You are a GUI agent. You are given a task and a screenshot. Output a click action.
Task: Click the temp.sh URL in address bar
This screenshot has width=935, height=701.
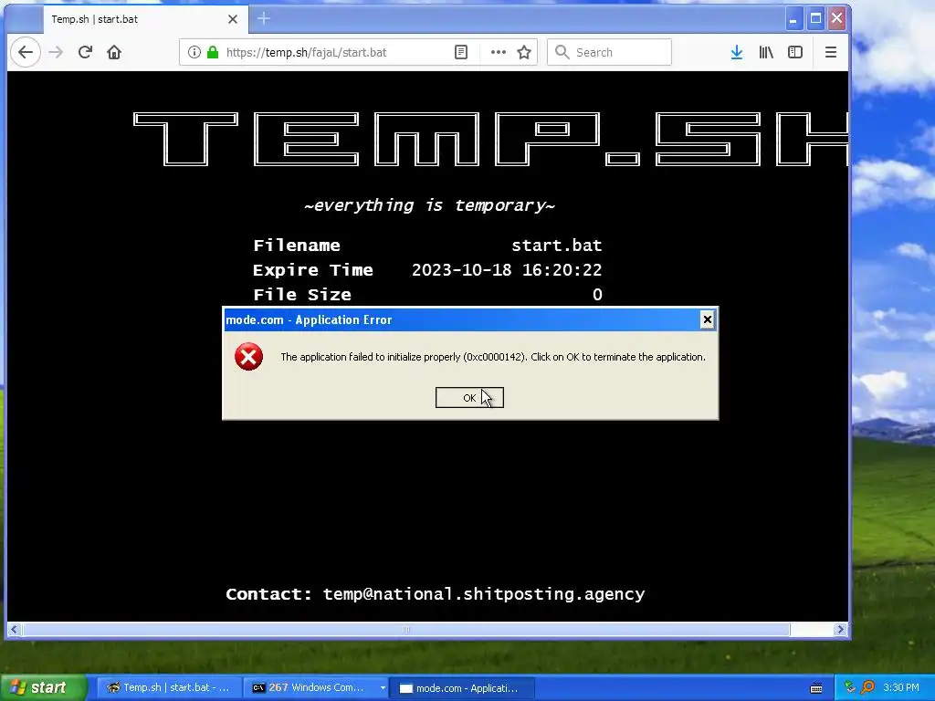click(307, 52)
